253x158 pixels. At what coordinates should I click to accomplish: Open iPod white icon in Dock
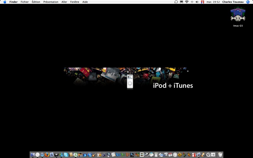156,155
